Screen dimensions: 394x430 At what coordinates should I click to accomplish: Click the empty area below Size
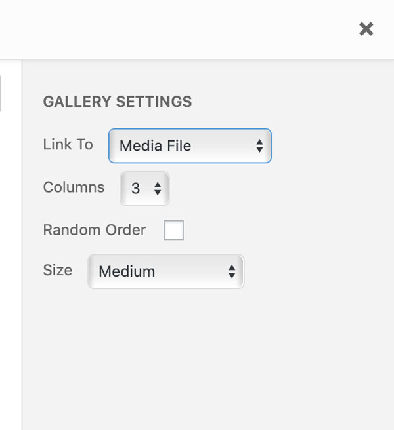pos(197,354)
